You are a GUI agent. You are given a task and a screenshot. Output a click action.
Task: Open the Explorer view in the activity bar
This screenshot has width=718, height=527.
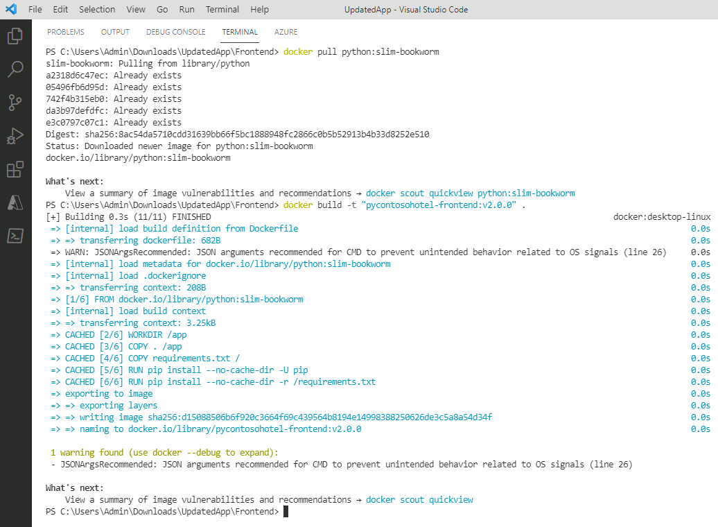click(15, 36)
